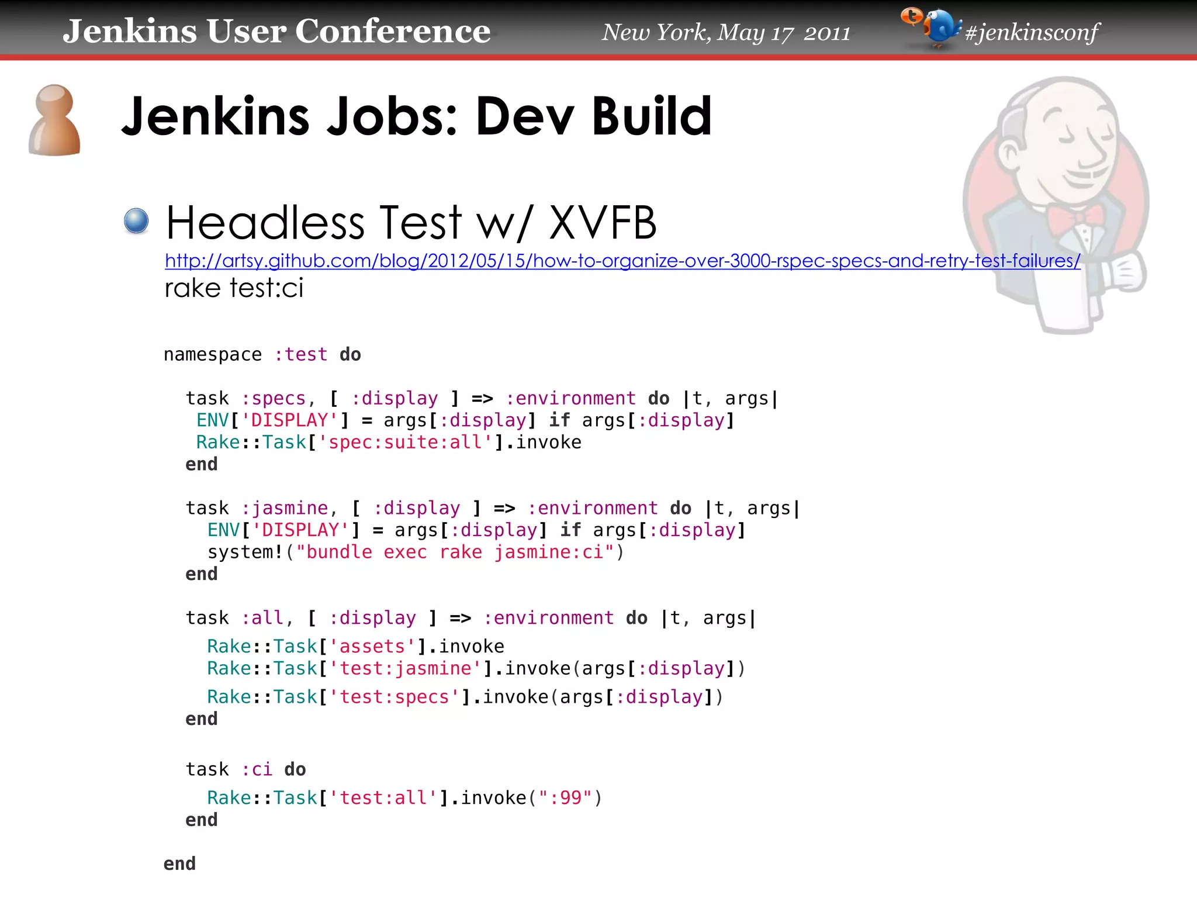Click the rake test:ci command text
Screen dimensions: 1197x898
[x=234, y=288]
